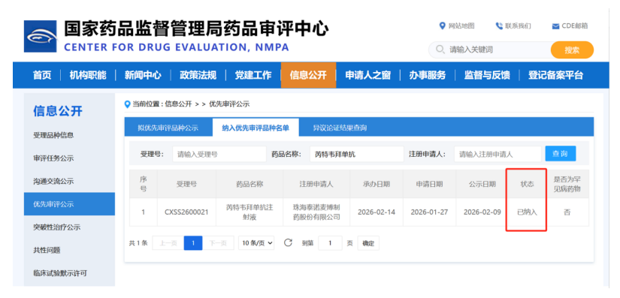Switch to 拟优先审评品种公示 tab
This screenshot has height=298, width=620.
[168, 128]
